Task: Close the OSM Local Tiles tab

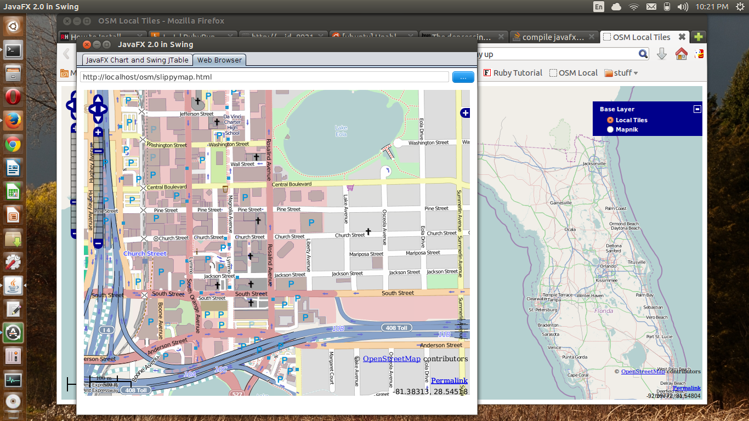Action: coord(682,37)
